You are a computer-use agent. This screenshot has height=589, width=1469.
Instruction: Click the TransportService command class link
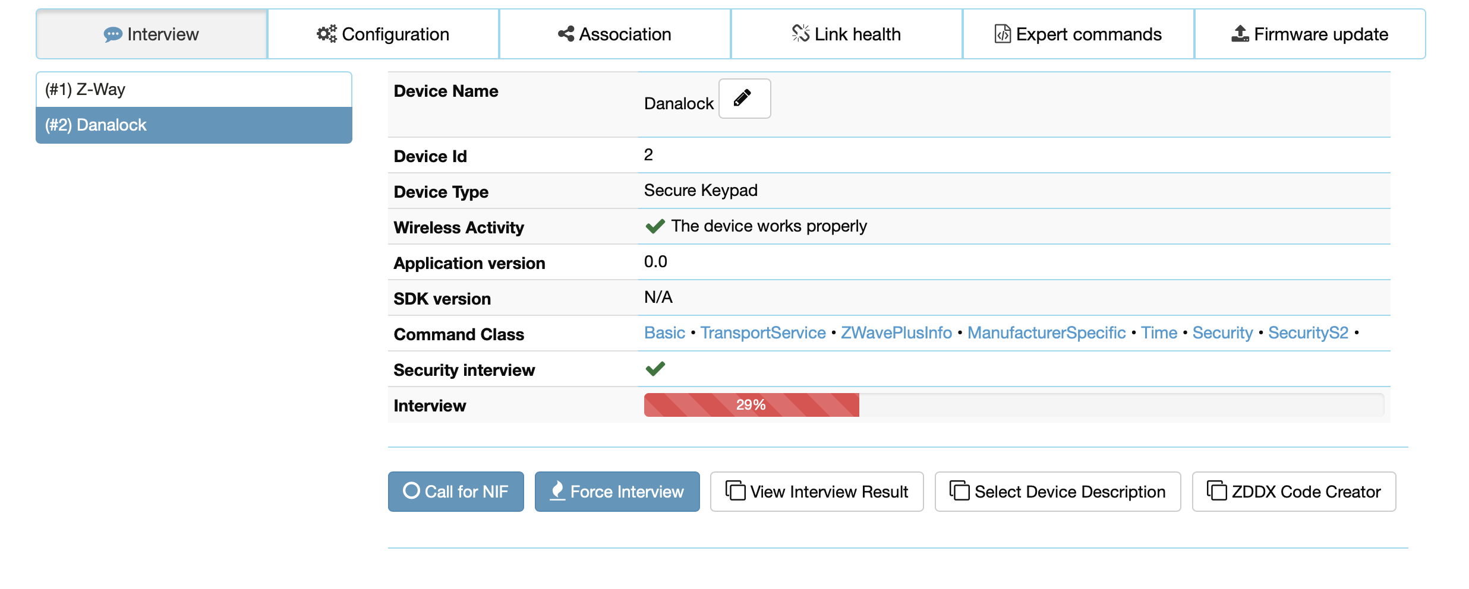click(762, 333)
